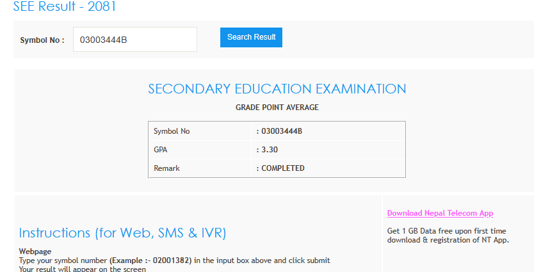
Task: Click the COMPLETED remark value
Action: (x=282, y=168)
